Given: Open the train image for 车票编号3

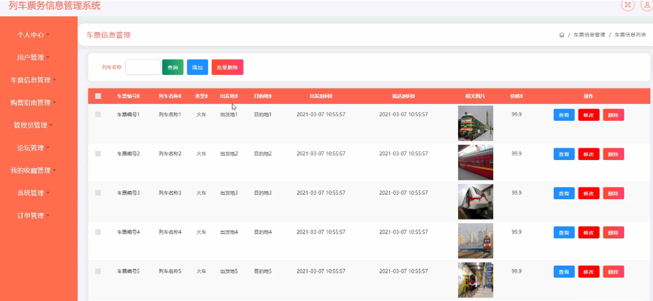Looking at the screenshot, I should pyautogui.click(x=476, y=201).
